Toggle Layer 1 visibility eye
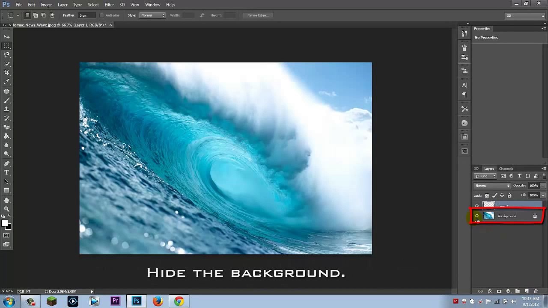548x308 pixels. [477, 206]
